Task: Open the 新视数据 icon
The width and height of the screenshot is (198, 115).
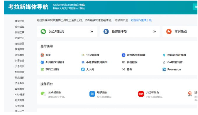Action: coord(123,62)
